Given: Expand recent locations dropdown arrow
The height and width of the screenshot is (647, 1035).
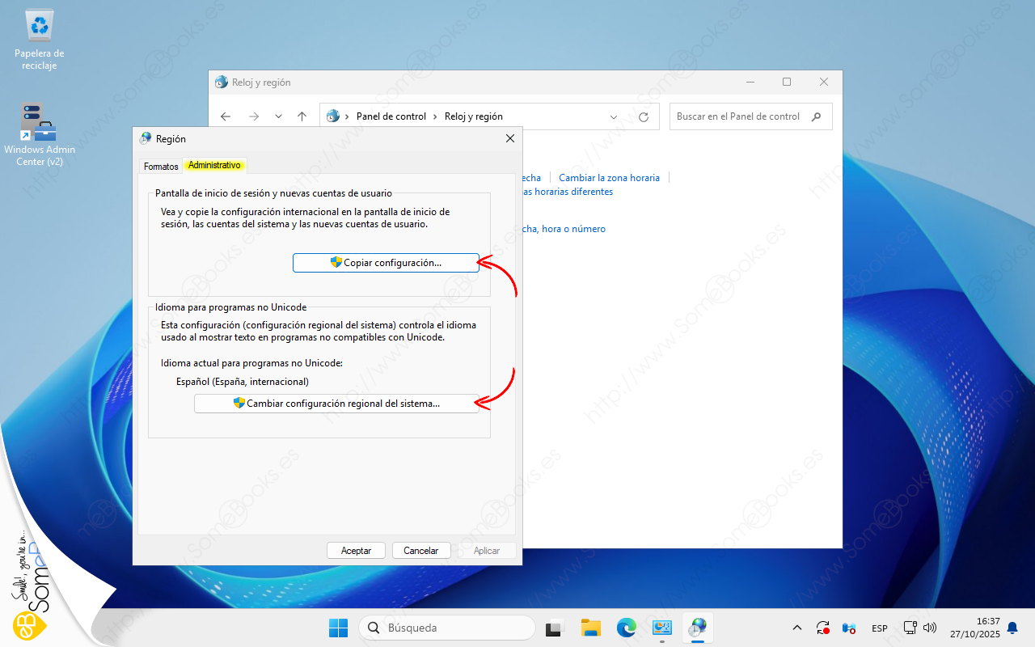Looking at the screenshot, I should tap(278, 116).
